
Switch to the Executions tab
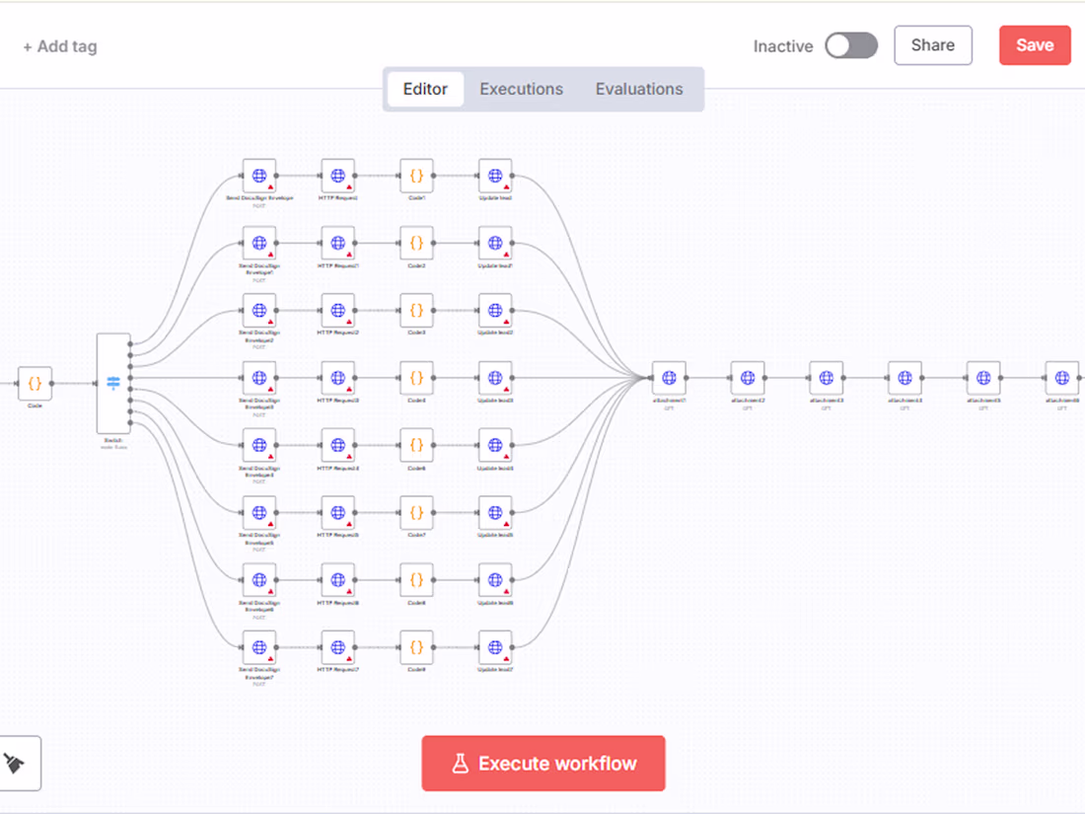coord(521,89)
